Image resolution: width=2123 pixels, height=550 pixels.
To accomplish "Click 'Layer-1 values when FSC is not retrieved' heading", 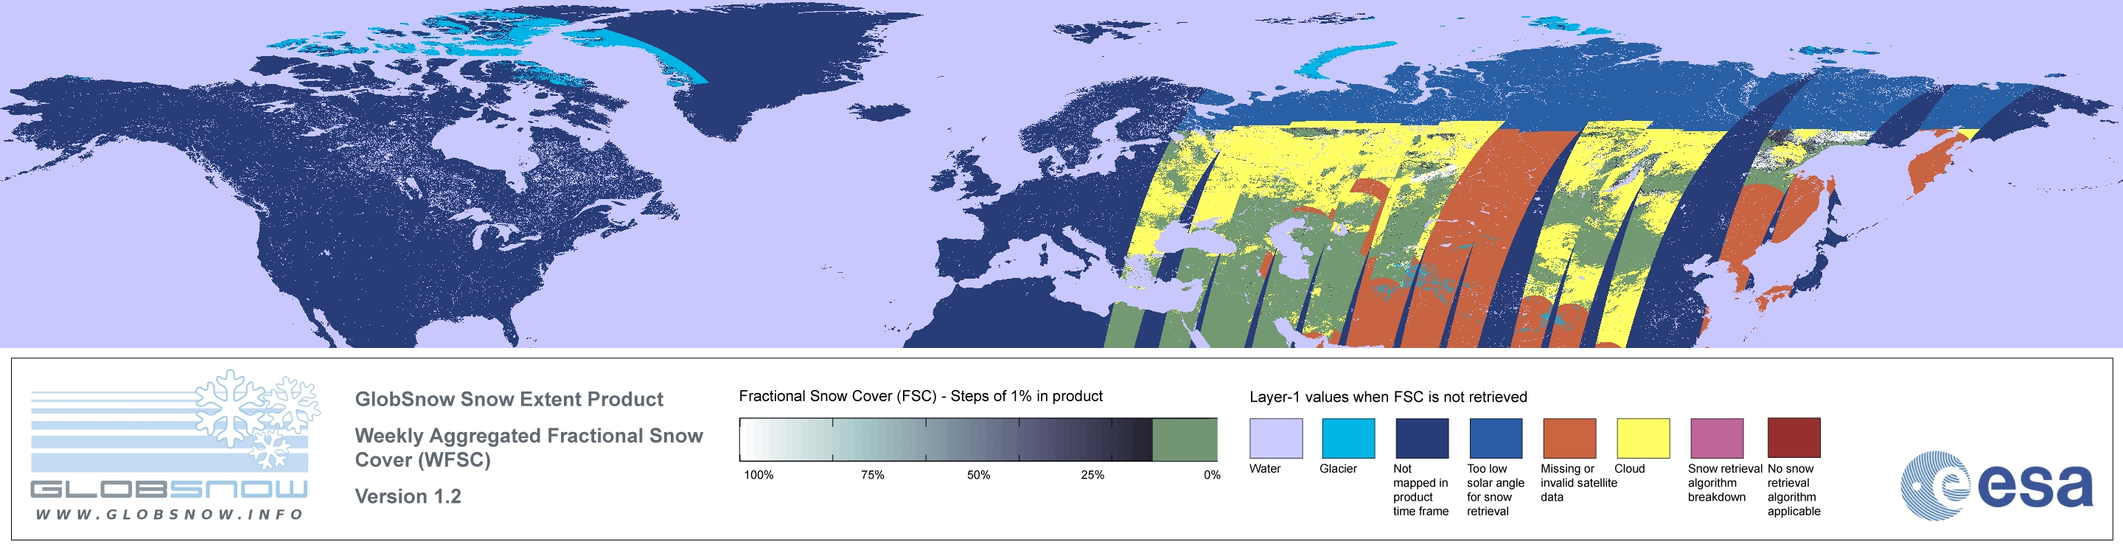I will (x=1388, y=397).
